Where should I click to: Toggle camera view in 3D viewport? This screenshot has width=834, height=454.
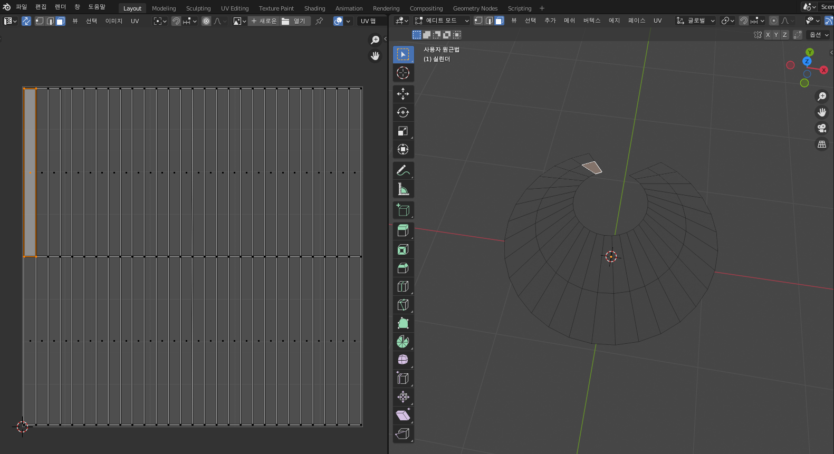[822, 128]
